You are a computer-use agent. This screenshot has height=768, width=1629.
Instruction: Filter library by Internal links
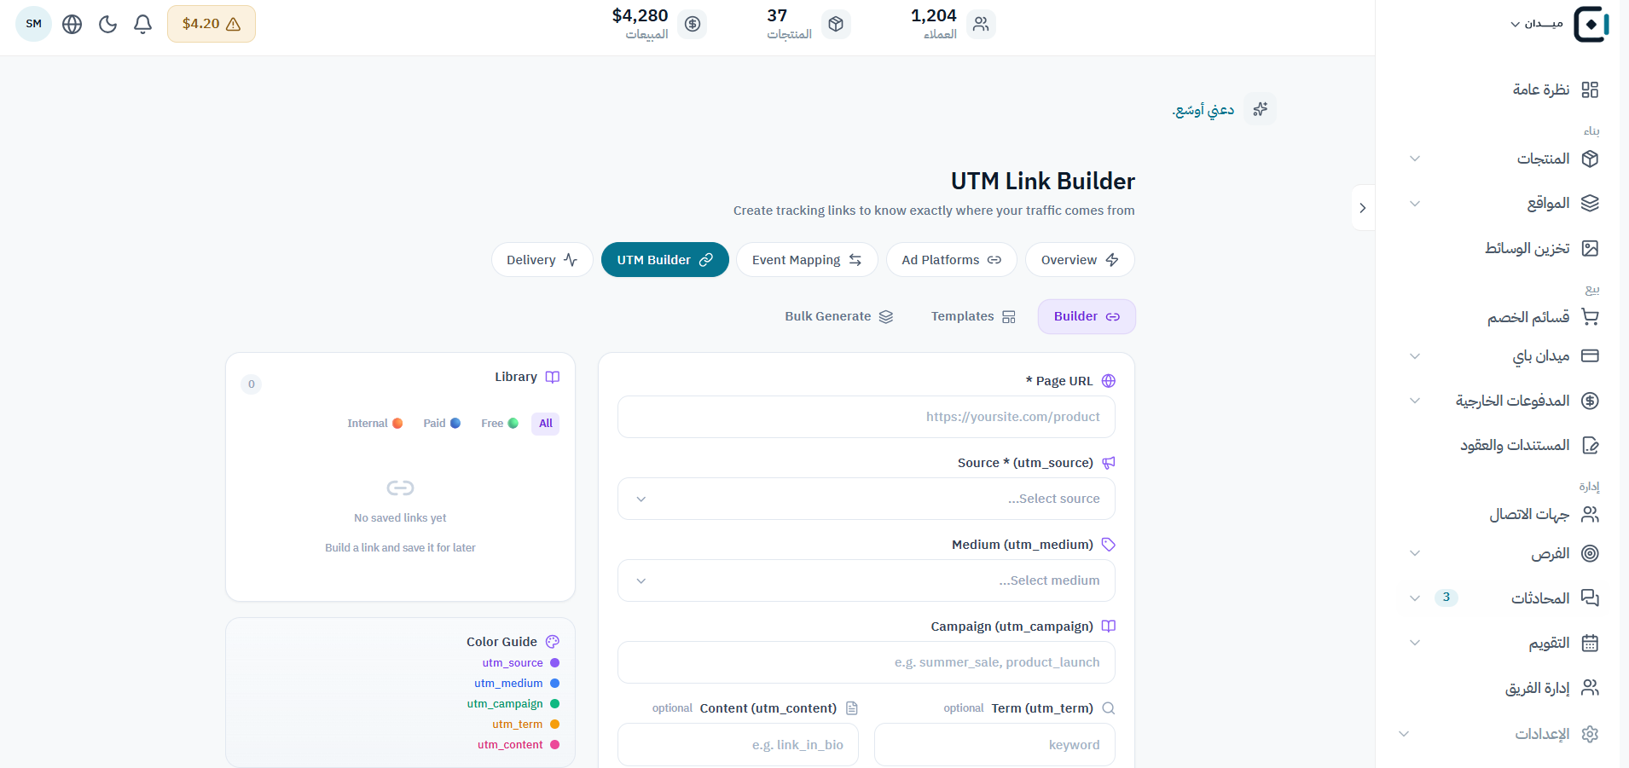tap(375, 424)
